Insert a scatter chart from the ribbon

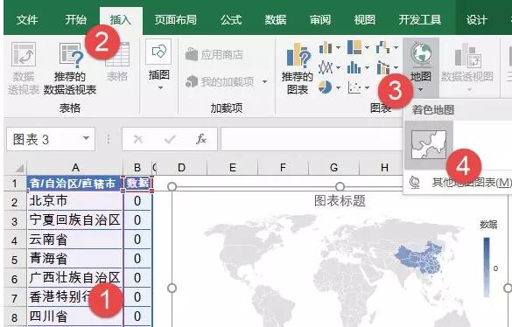click(x=354, y=87)
